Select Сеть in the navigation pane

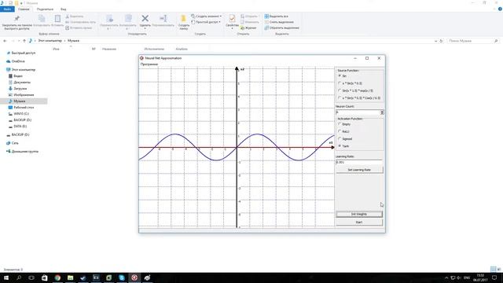click(15, 143)
